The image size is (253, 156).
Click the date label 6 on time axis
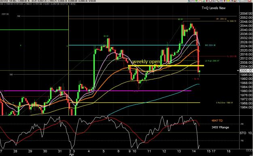tap(119, 151)
